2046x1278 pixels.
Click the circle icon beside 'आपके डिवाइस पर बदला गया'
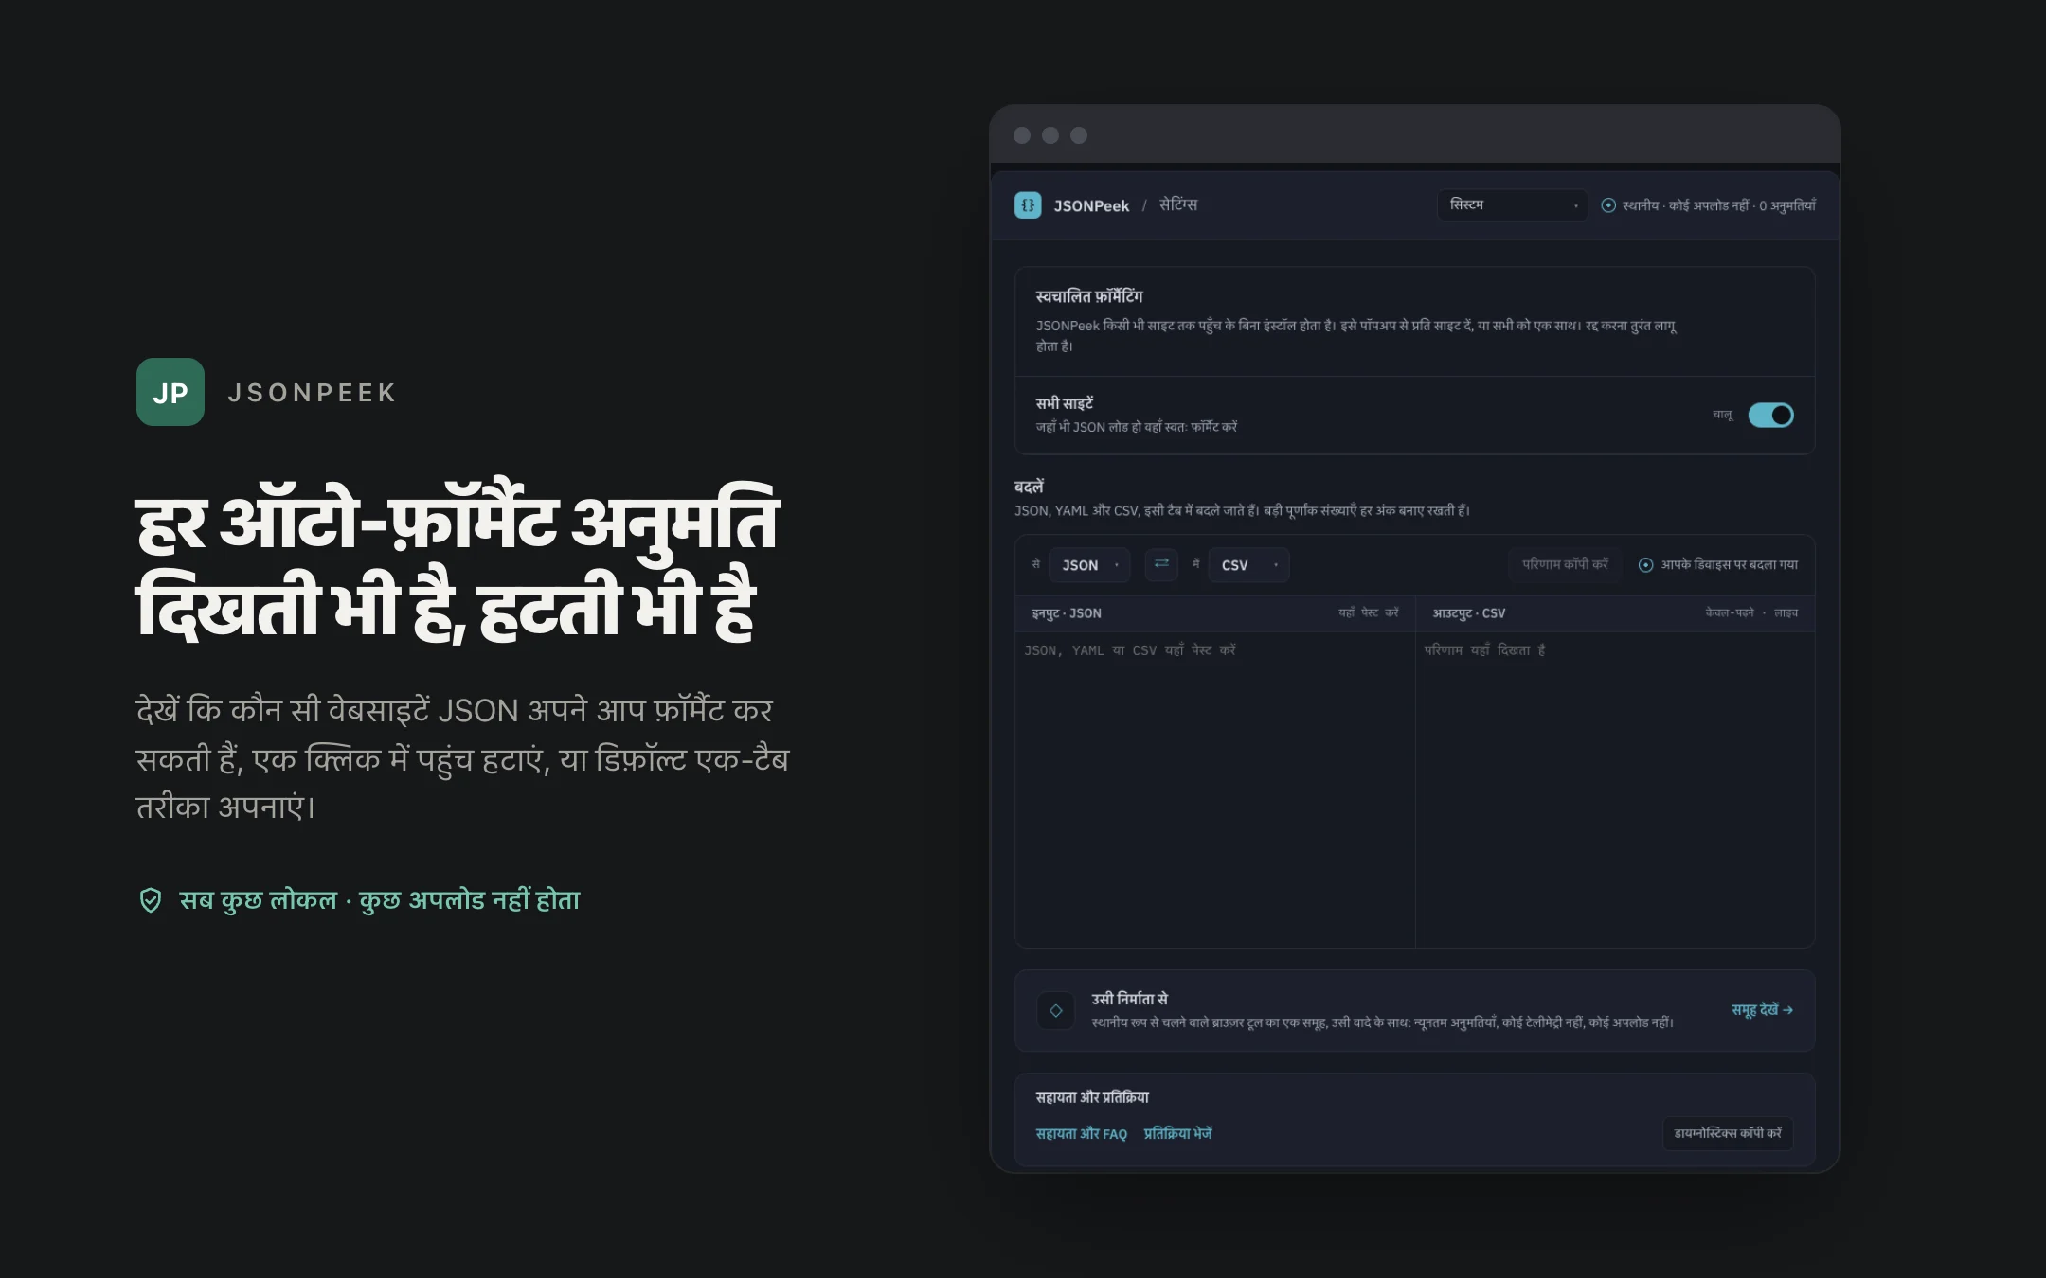[1646, 565]
